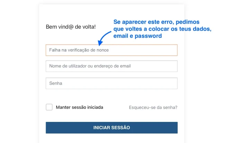Click the word "pedimos" in the blue note
225x143 pixels.
[187, 22]
